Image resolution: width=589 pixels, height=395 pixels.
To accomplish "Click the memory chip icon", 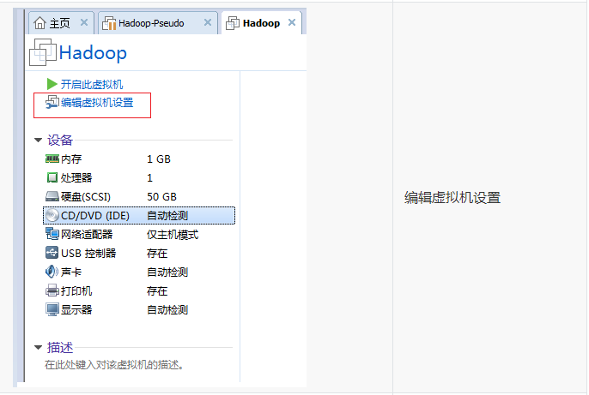I will 52,159.
